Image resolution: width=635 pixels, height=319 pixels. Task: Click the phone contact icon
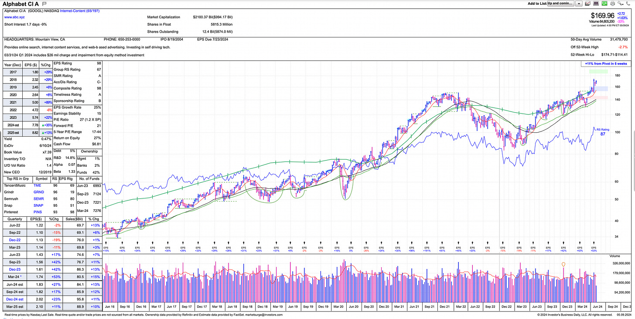click(x=629, y=3)
